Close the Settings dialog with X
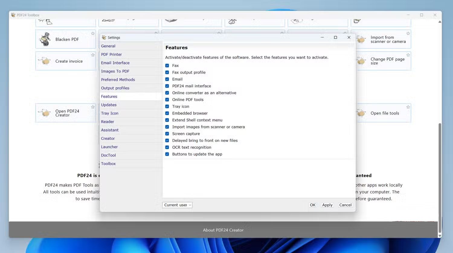 349,37
